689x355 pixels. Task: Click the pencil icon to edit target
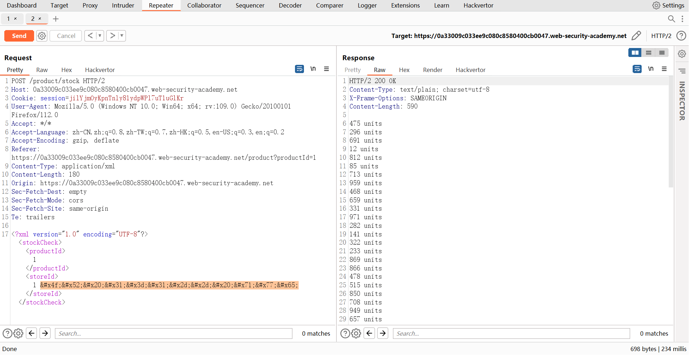[636, 36]
